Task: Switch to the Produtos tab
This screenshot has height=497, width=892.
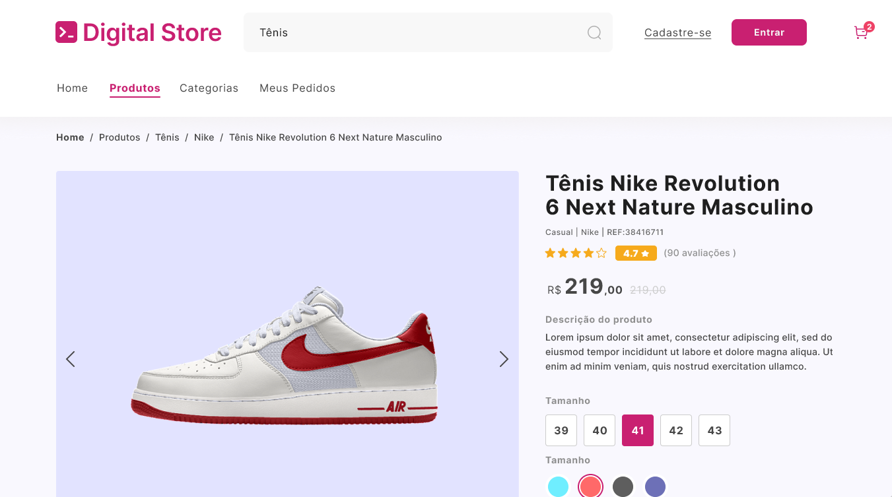Action: [x=135, y=88]
